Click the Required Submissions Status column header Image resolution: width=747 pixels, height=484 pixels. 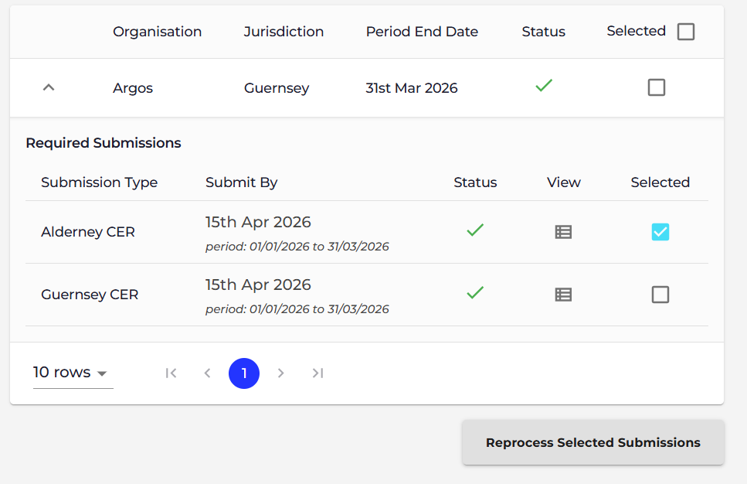pyautogui.click(x=475, y=182)
